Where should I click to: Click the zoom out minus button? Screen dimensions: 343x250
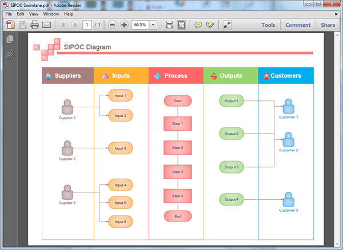tap(112, 25)
